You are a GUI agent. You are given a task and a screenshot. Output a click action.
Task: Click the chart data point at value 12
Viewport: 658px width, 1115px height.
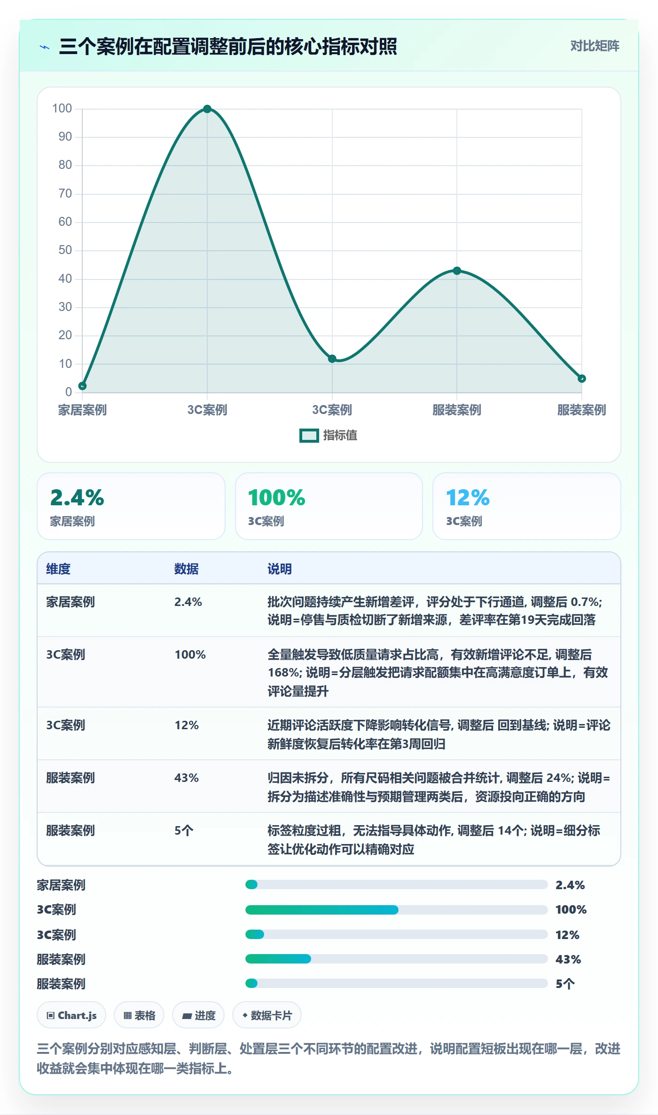332,358
